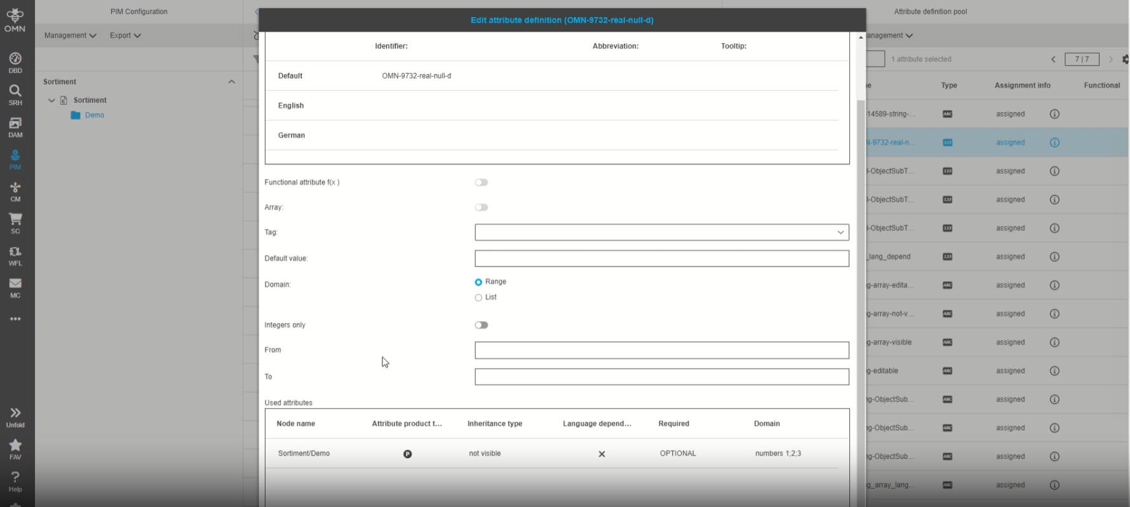This screenshot has height=507, width=1130.
Task: Open the DBD dashboard icon in sidebar
Action: pyautogui.click(x=15, y=63)
